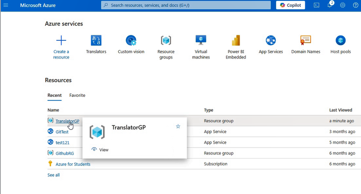Launch Cloud Shell from the top bar
The image size is (361, 194).
pos(317,5)
